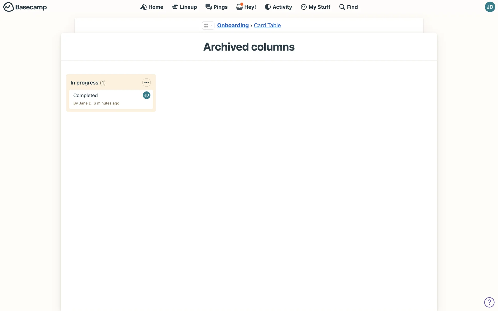Open the In progress column options menu
Screen dimensions: 498x311
147,83
